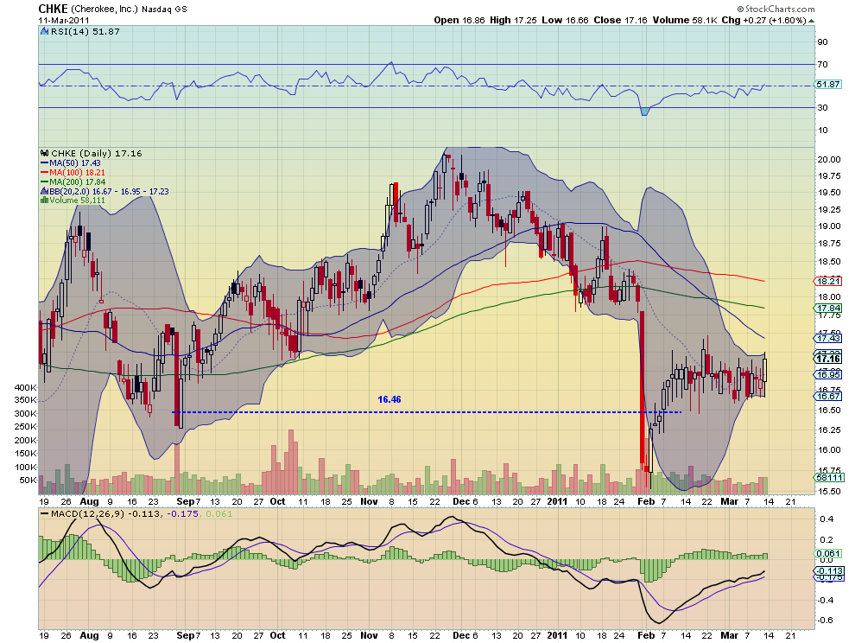Click the Feb label on price chart date axis

tap(646, 501)
